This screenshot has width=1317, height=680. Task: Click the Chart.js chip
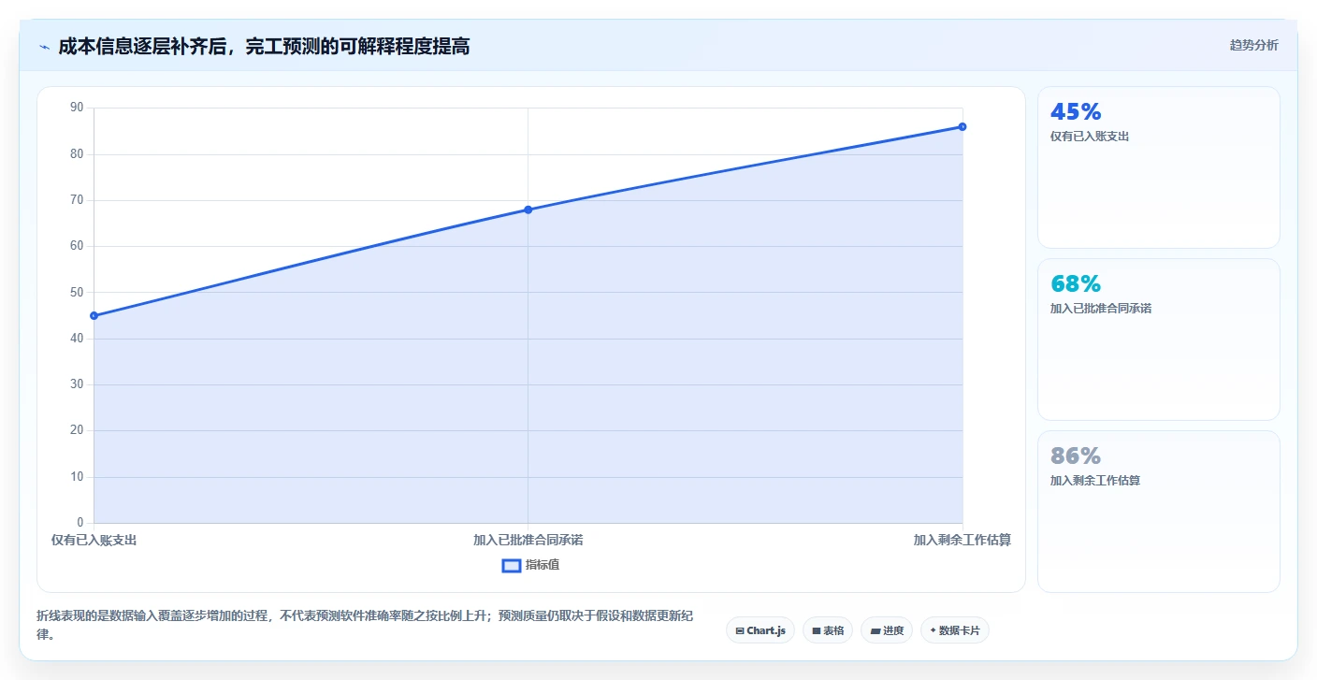pos(760,630)
